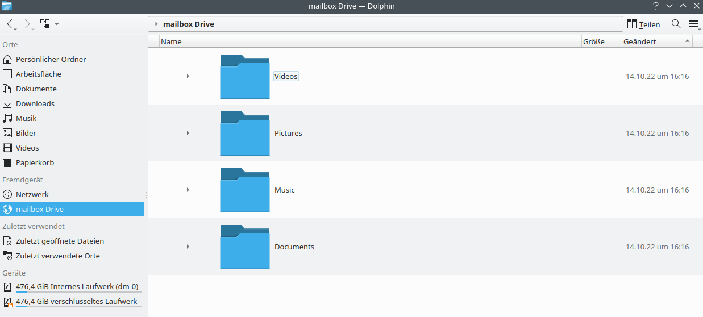The image size is (703, 317).
Task: Open the view mode dropdown arrow
Action: coord(57,24)
